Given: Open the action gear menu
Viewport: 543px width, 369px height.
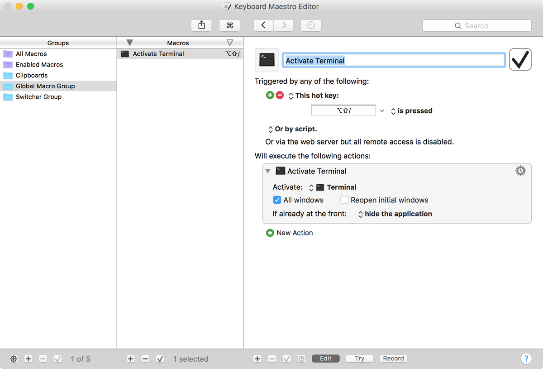Looking at the screenshot, I should tap(521, 171).
